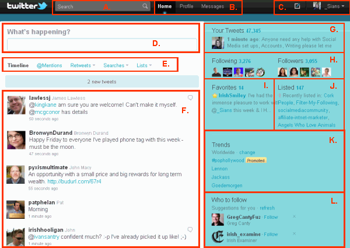Open the Goedemorgen trend
Viewport: 350px width, 248px height.
[x=227, y=186]
